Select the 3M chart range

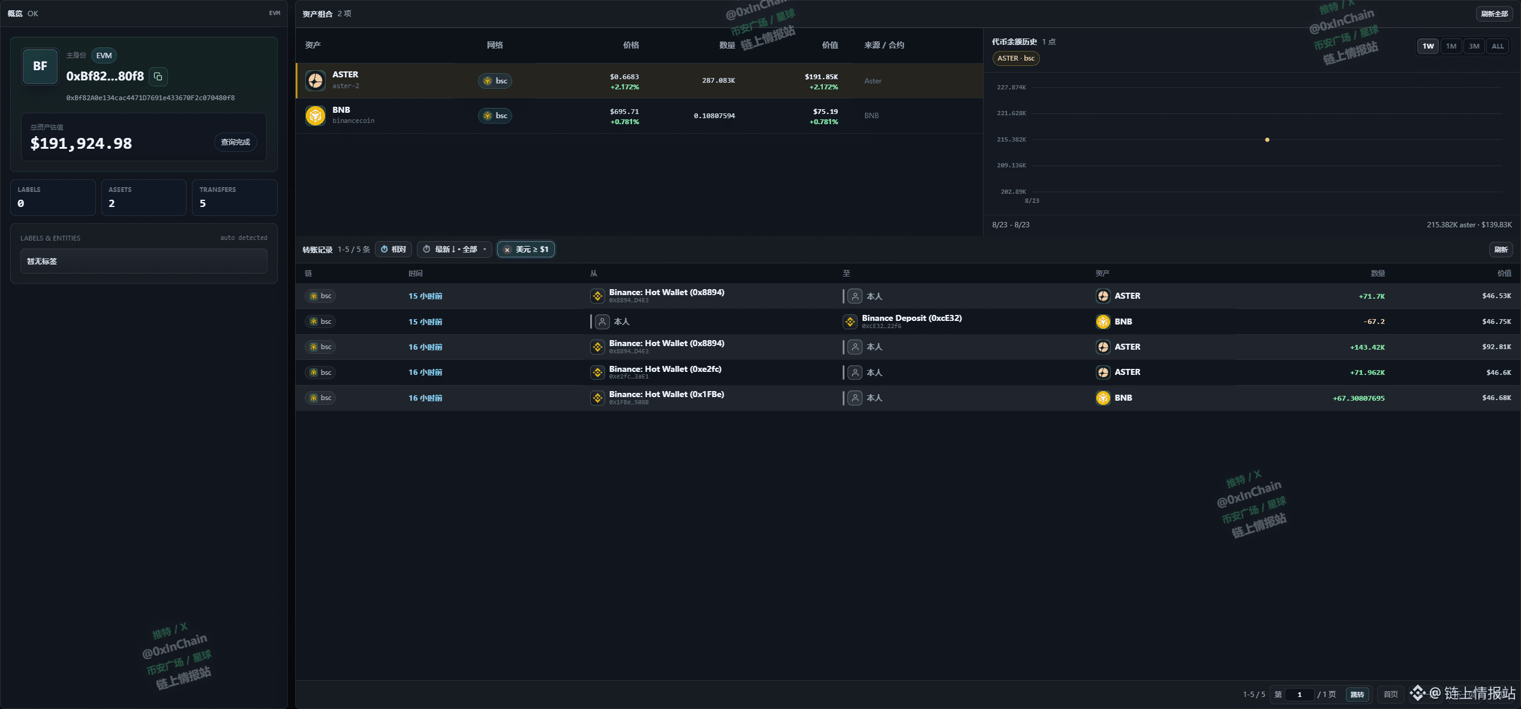(x=1474, y=46)
